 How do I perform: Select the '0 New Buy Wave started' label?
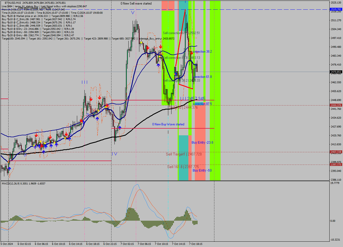(168, 124)
